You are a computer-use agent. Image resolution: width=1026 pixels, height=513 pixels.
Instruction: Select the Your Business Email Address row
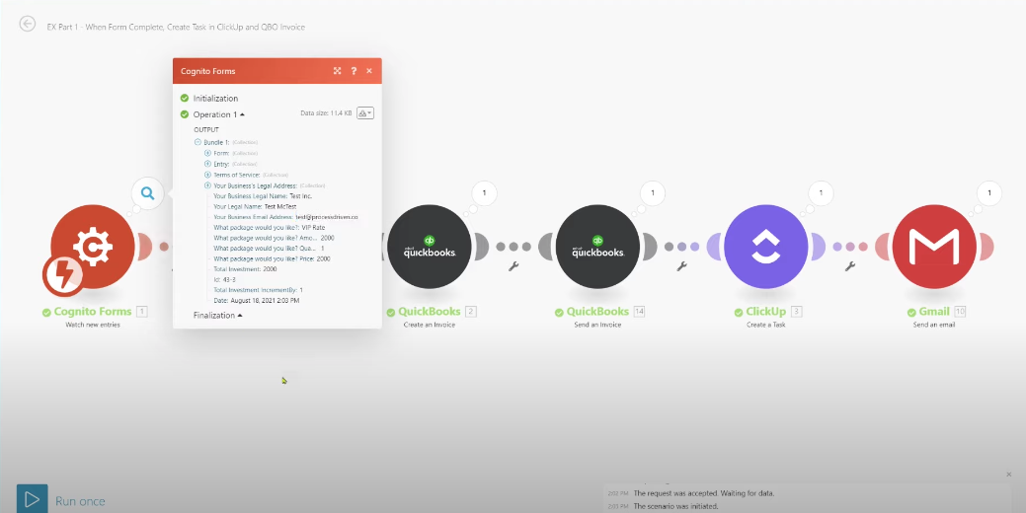286,217
